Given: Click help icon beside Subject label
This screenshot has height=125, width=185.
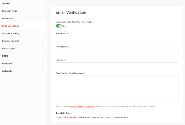Looking at the screenshot, I should [65, 60].
